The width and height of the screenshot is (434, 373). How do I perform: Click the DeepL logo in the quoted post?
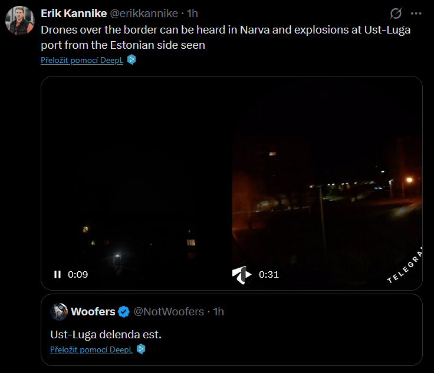(x=141, y=349)
